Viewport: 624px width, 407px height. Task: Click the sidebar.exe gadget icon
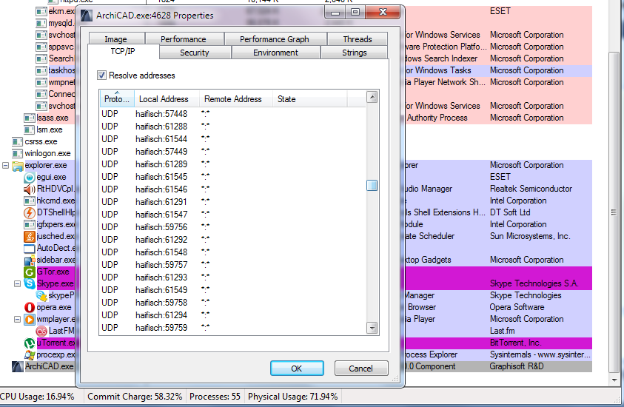coord(30,260)
